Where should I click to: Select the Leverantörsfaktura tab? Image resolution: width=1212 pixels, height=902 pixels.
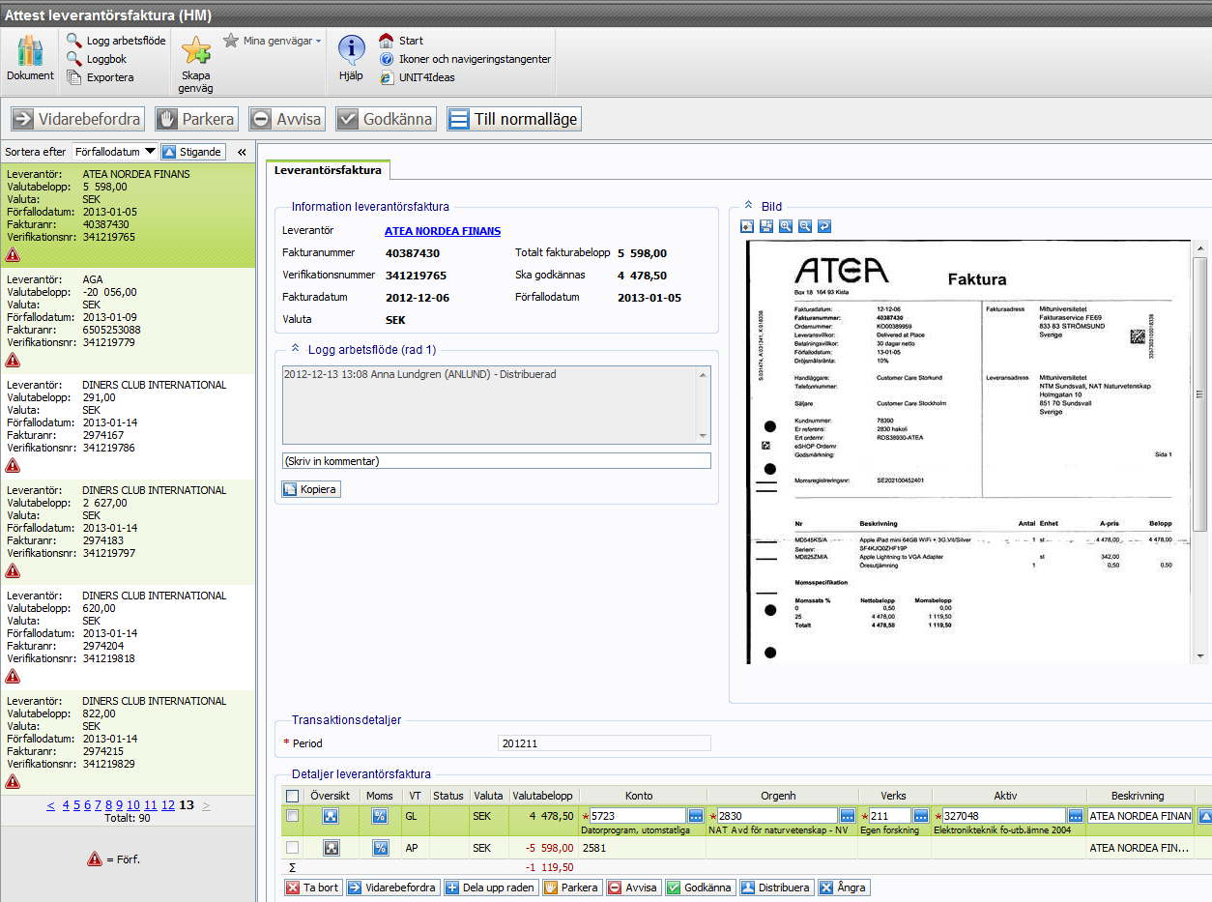(328, 170)
